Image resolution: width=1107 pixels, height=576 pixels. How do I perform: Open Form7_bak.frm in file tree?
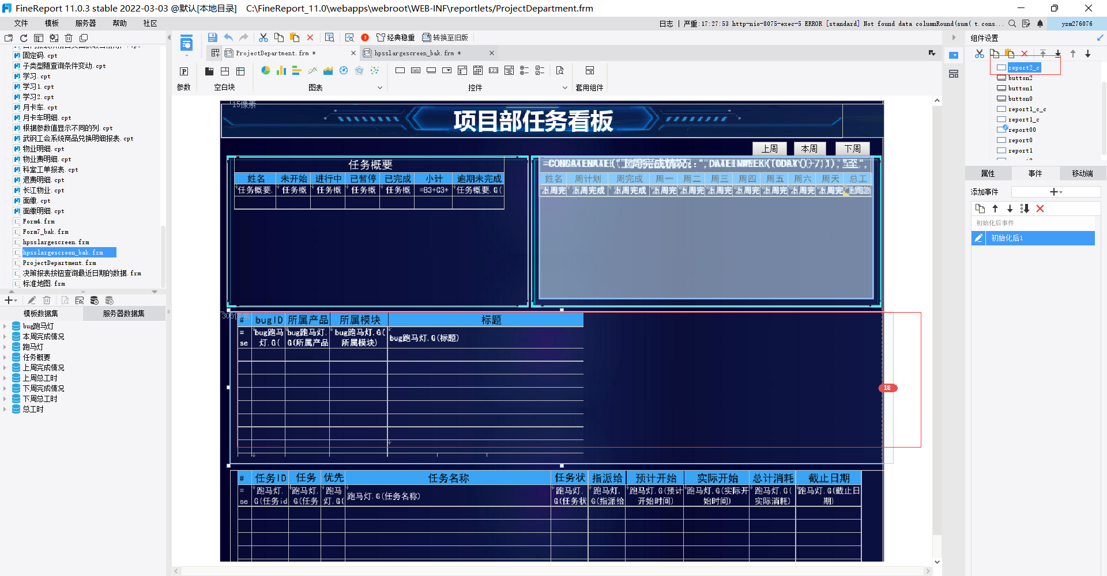[46, 232]
